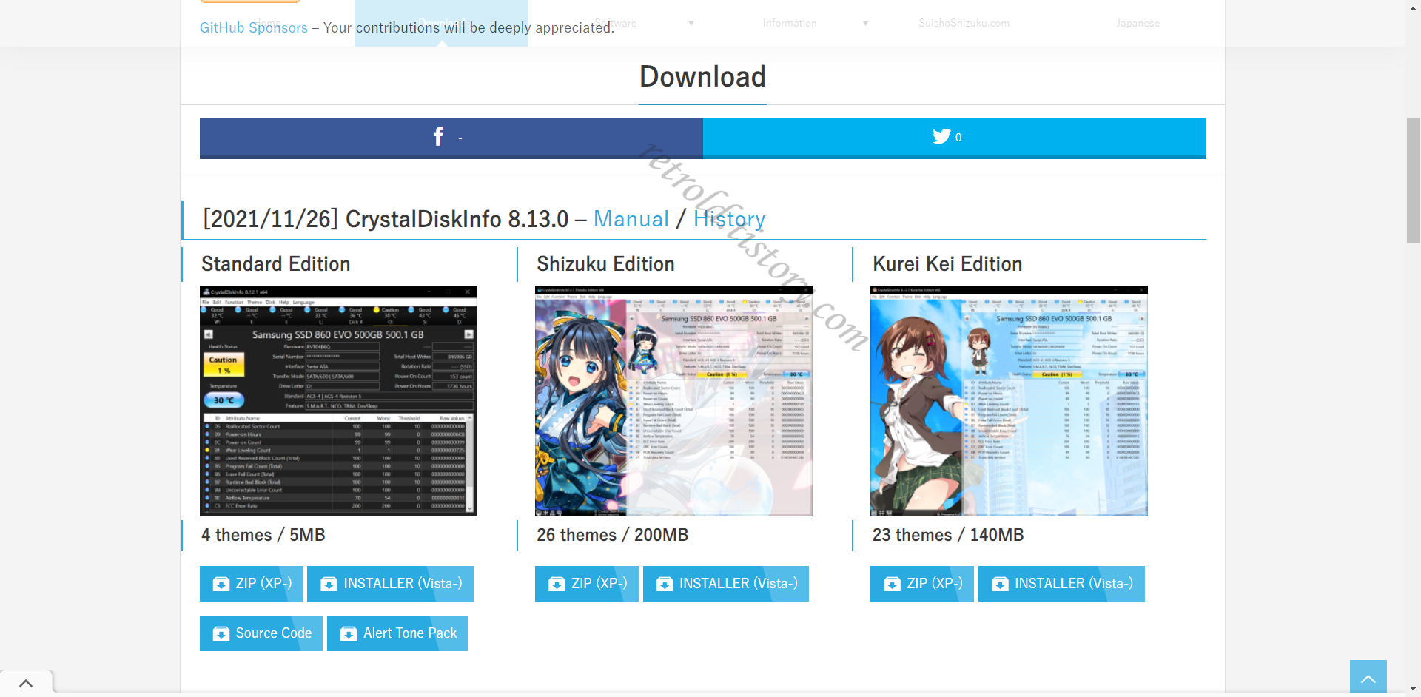Click the blue scroll-to-top arrow button
This screenshot has width=1421, height=697.
pos(1368,677)
